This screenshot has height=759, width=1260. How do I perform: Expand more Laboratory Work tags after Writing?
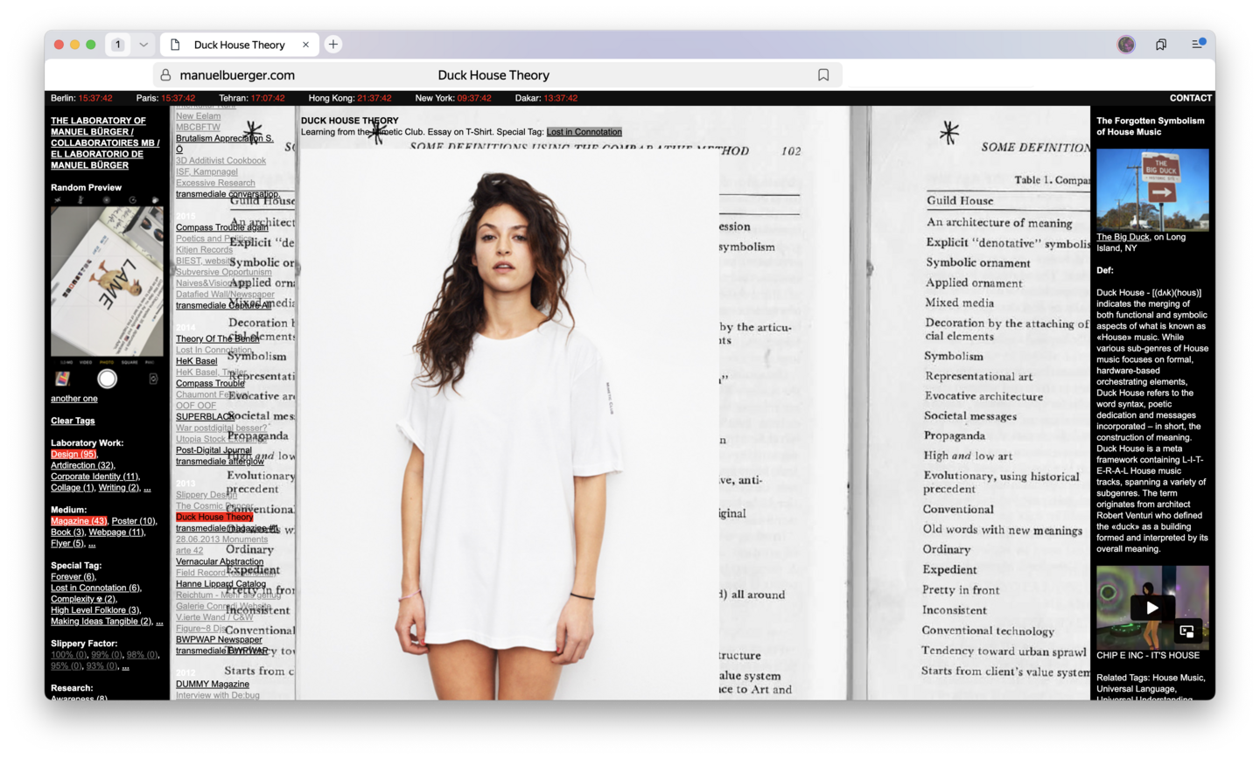point(147,488)
